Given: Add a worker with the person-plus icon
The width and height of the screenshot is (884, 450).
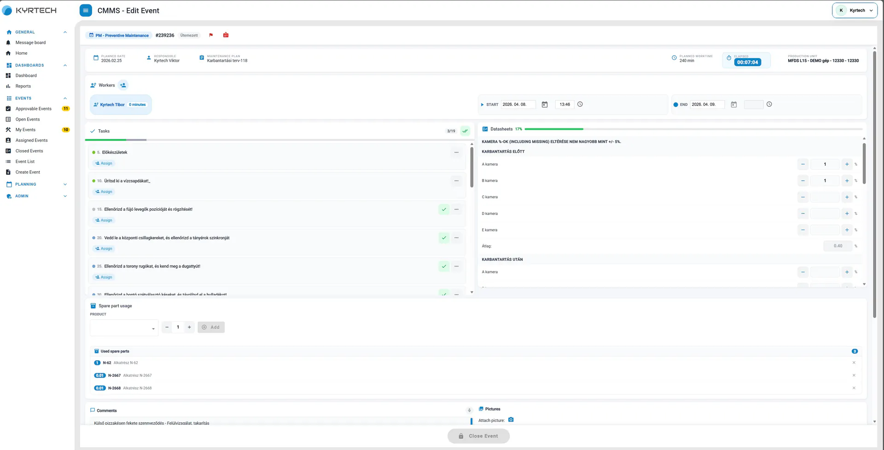Looking at the screenshot, I should point(123,85).
